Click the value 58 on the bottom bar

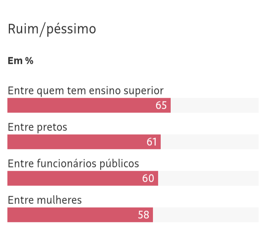[x=143, y=215]
